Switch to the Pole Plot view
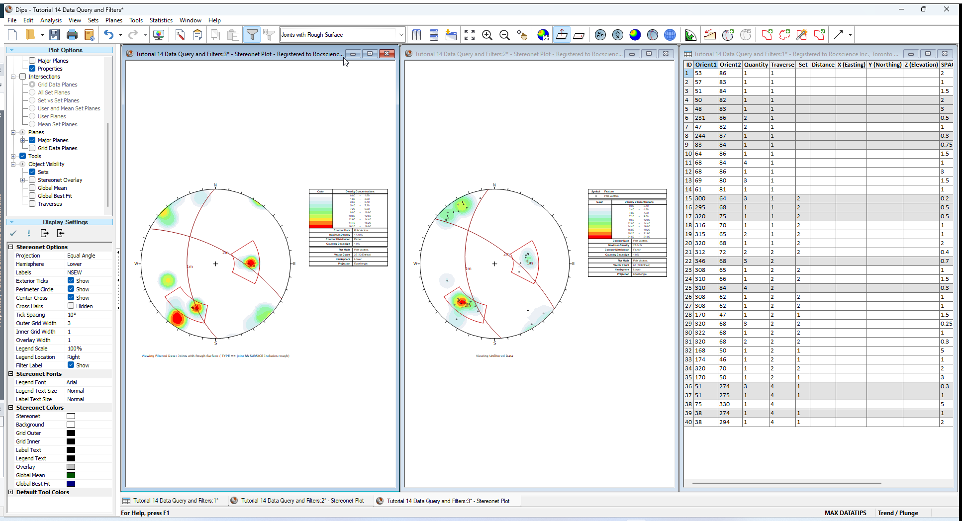 pyautogui.click(x=600, y=35)
